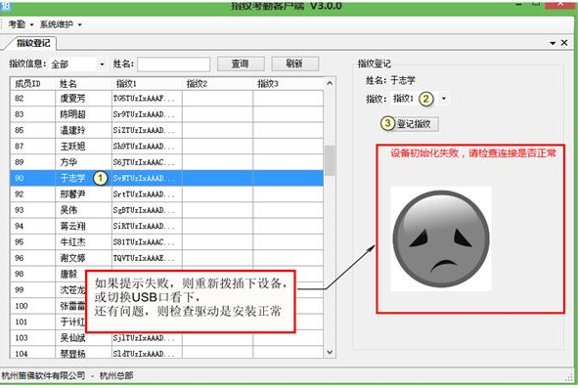Screen dimensions: 578x388
Task: Select the row with ID 82
Action: click(x=166, y=99)
